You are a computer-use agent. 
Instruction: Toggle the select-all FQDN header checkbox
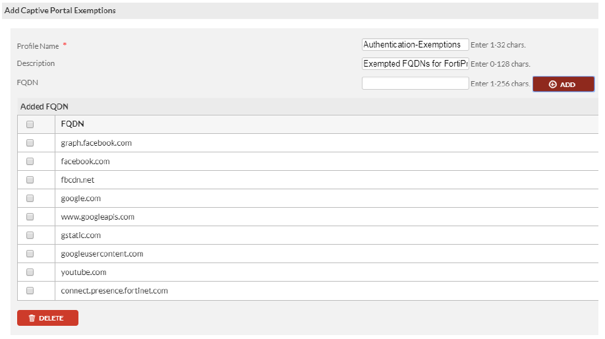[30, 124]
